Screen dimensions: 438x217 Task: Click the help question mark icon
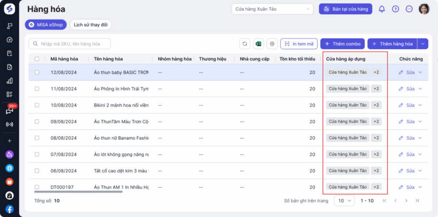pos(395,9)
